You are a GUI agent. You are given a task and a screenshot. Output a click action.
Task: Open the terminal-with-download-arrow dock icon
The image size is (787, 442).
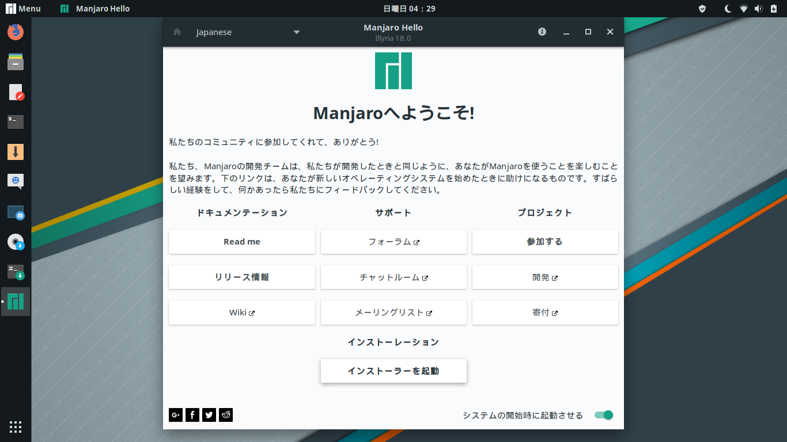[x=16, y=272]
